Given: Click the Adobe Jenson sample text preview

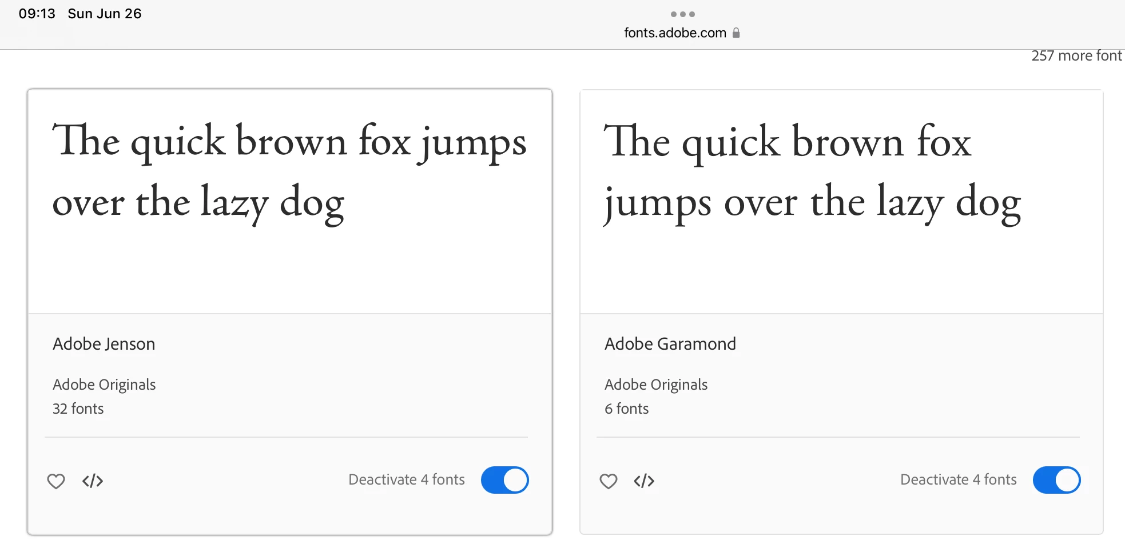Looking at the screenshot, I should [x=289, y=173].
